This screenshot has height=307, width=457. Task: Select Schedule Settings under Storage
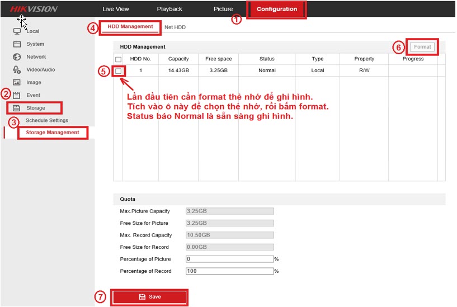[47, 121]
